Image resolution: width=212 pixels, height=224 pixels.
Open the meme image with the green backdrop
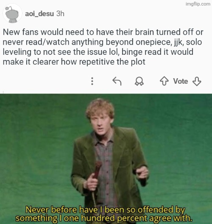pyautogui.click(x=106, y=159)
